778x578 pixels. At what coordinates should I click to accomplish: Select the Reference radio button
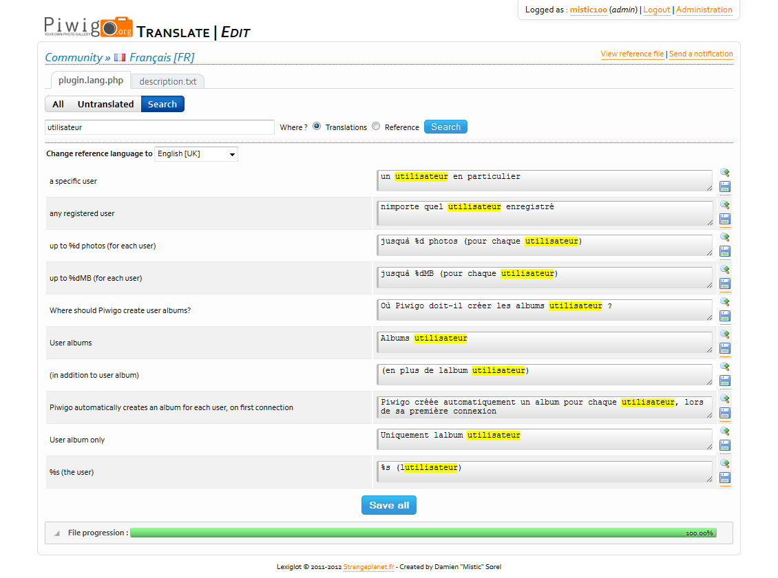tap(376, 127)
